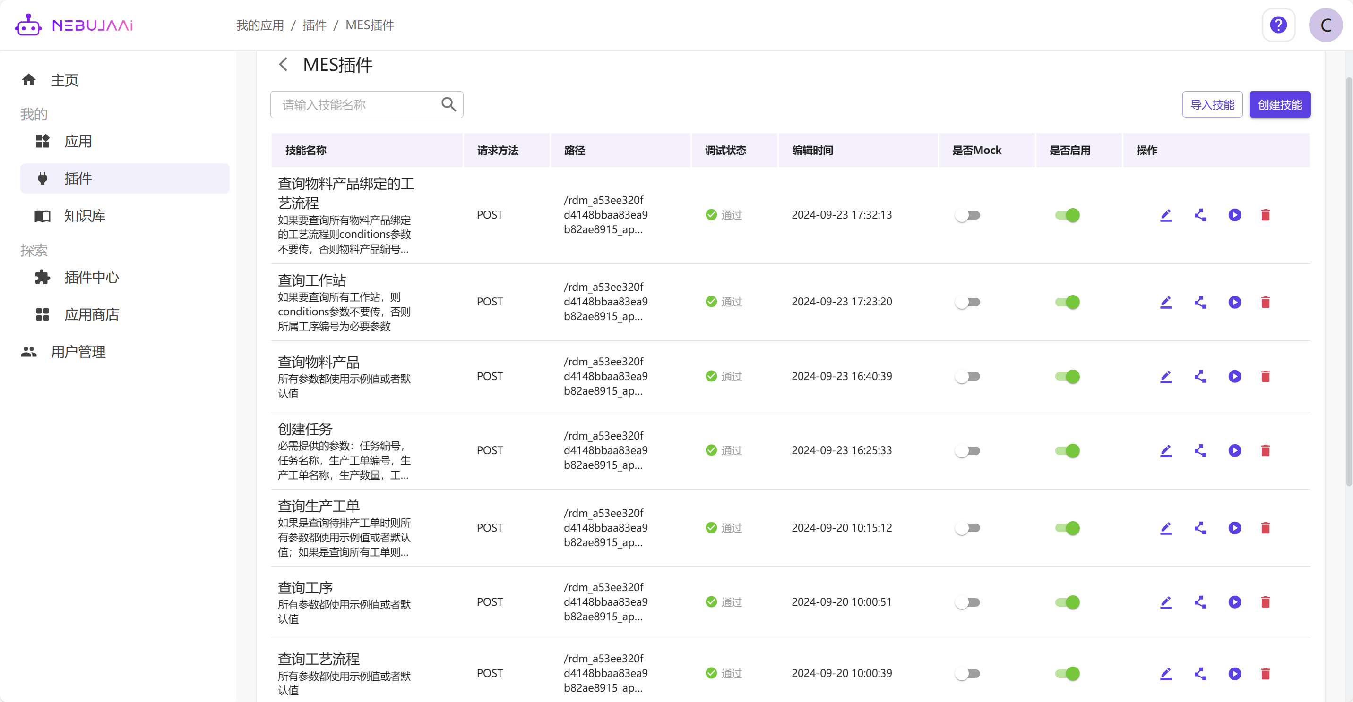
Task: Click the share icon for 查询物料产品
Action: [x=1200, y=377]
